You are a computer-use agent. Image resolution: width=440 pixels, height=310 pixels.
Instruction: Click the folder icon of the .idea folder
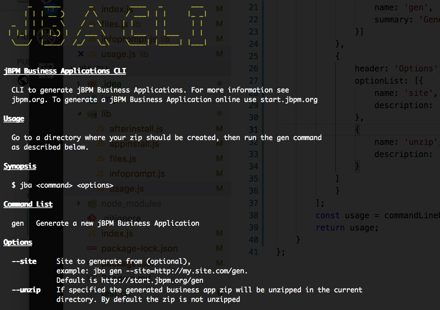click(x=92, y=84)
